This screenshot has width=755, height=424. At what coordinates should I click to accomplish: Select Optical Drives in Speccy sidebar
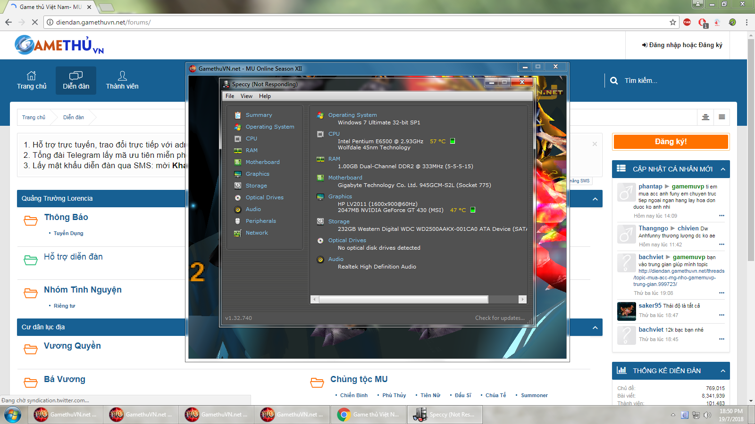(x=264, y=197)
